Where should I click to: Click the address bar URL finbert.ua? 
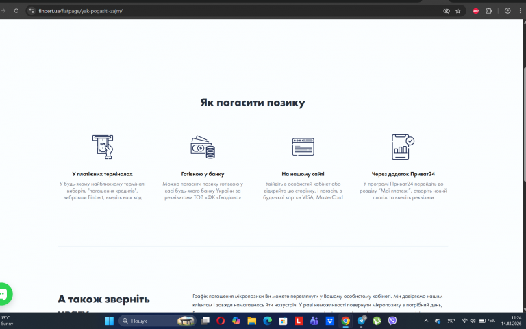pos(81,11)
